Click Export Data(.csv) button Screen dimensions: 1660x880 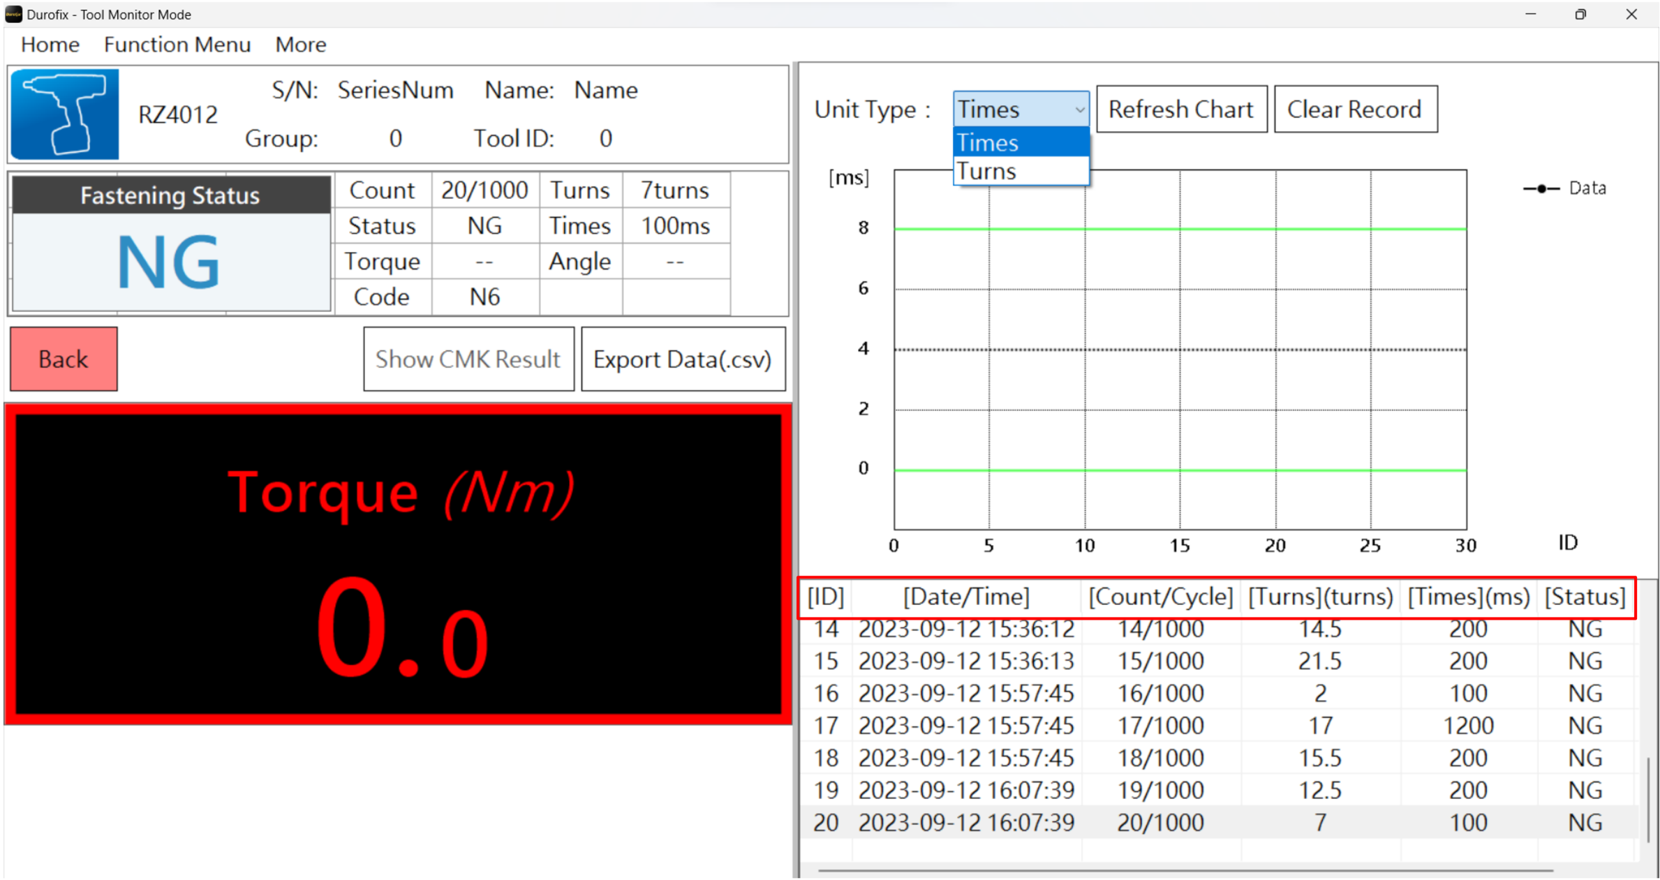(682, 359)
